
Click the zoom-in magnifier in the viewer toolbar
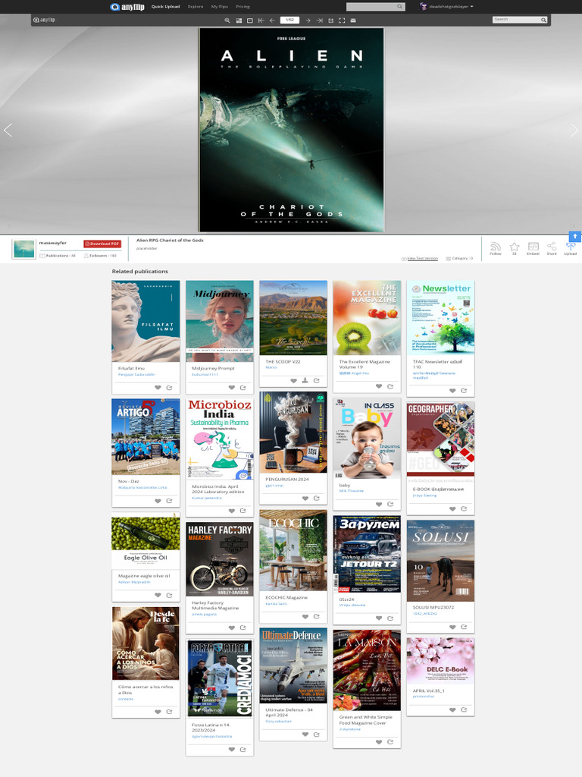(227, 20)
